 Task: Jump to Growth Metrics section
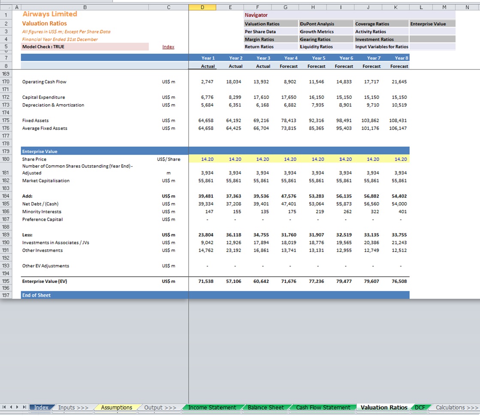[x=326, y=31]
